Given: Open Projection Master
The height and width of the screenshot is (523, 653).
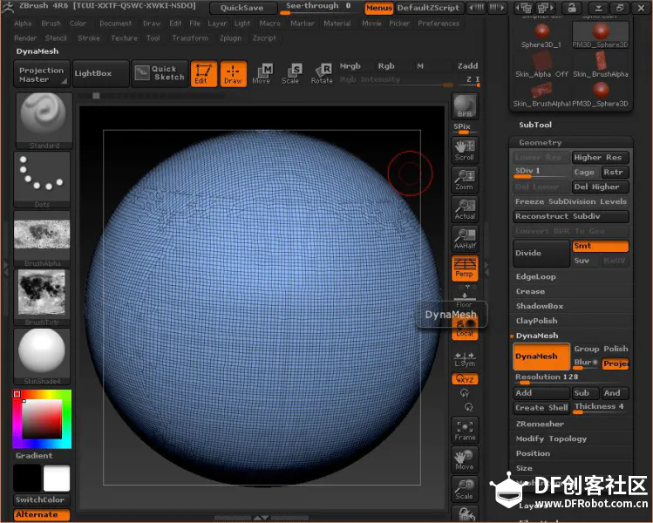Looking at the screenshot, I should click(42, 74).
